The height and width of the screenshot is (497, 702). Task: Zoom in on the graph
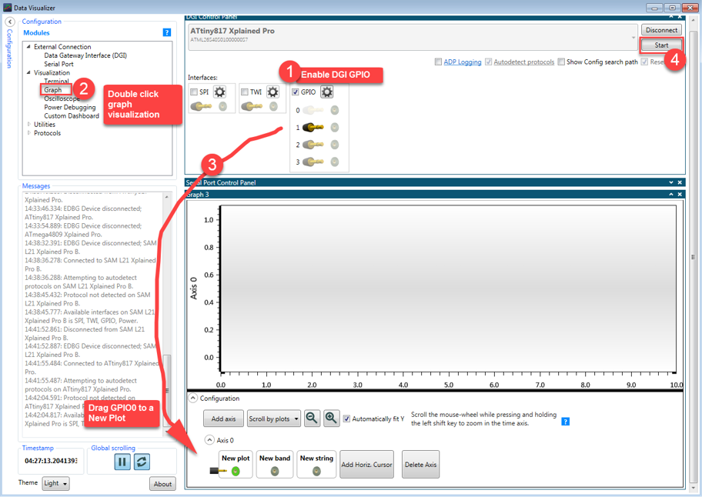pos(331,419)
